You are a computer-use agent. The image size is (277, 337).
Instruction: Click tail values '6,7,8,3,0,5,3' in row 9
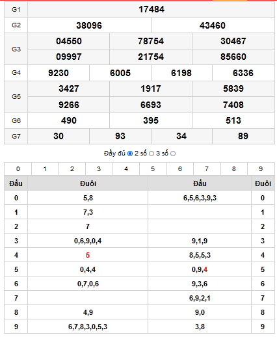point(88,327)
